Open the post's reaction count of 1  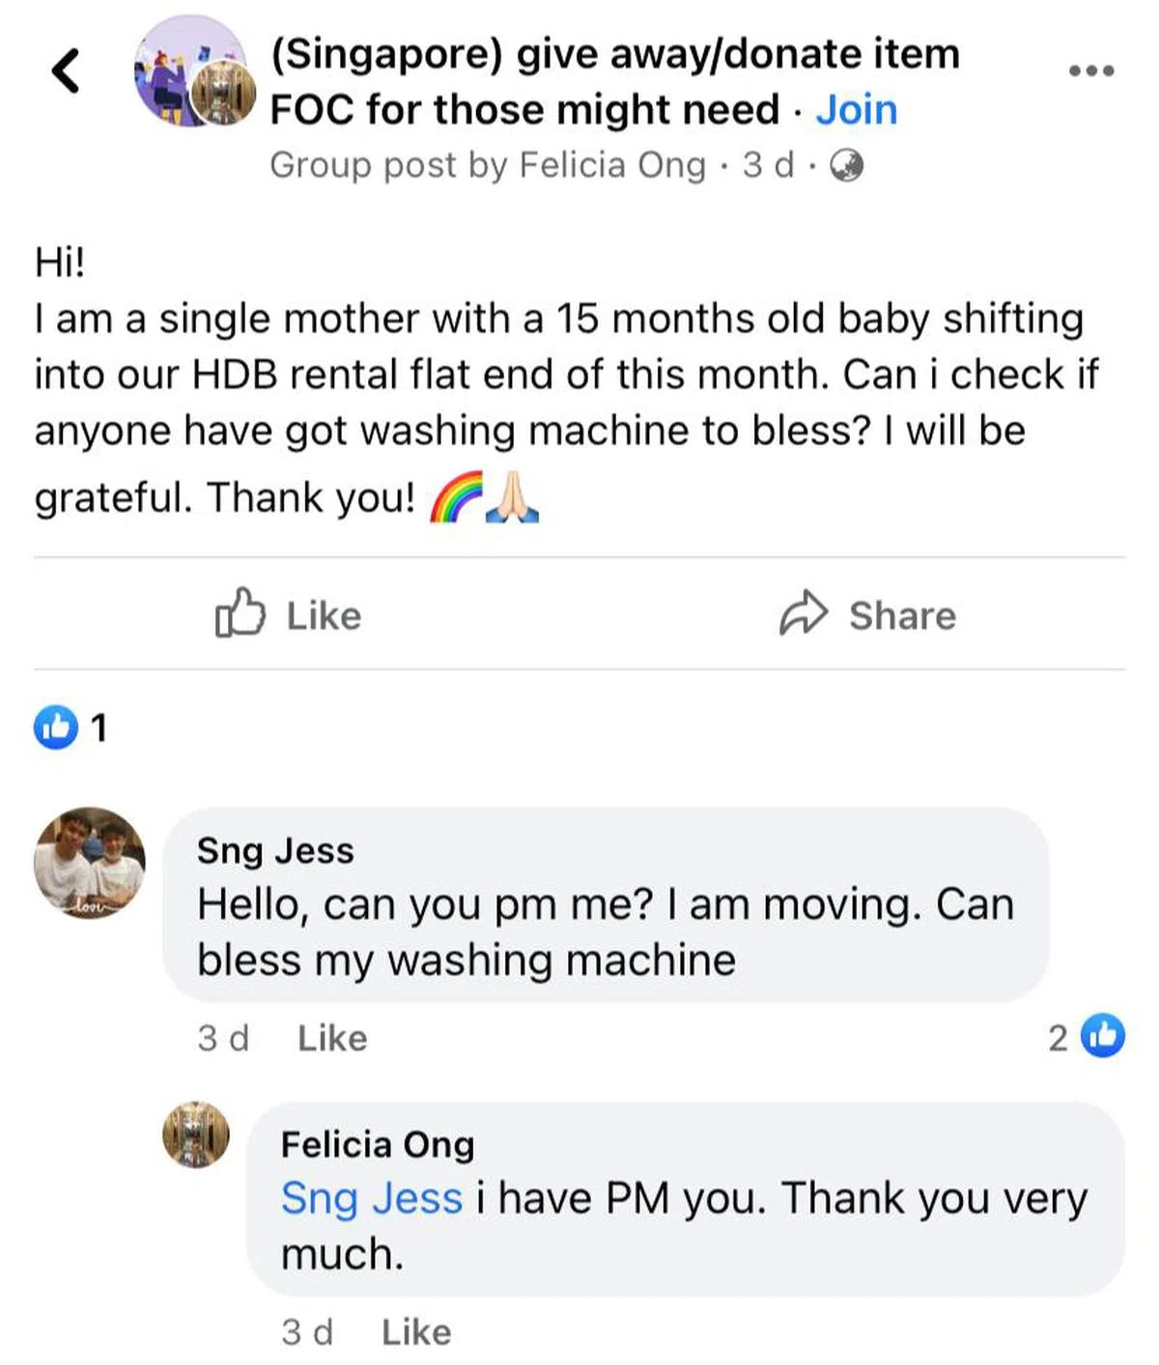coord(99,727)
